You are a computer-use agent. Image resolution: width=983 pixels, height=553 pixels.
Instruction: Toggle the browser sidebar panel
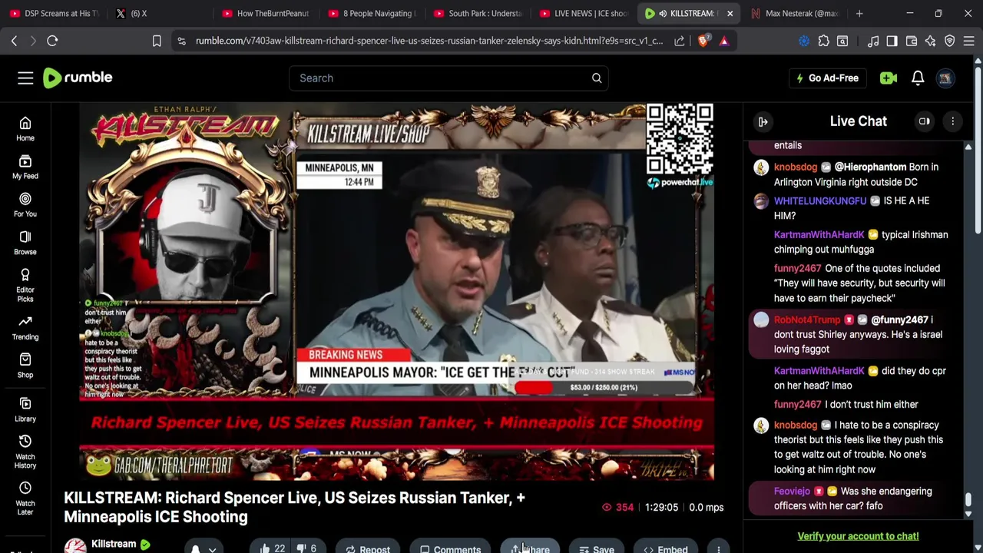(x=892, y=41)
